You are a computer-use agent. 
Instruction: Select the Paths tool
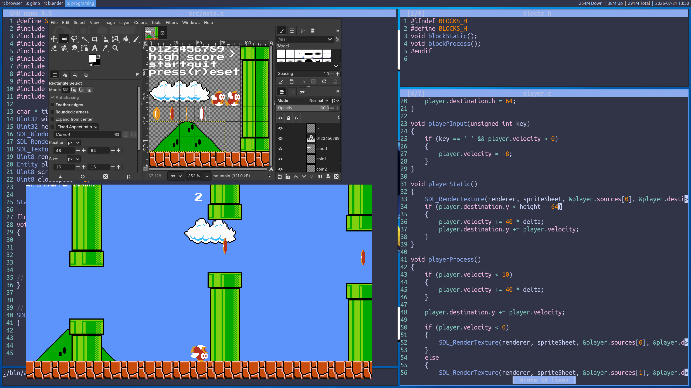(x=84, y=48)
